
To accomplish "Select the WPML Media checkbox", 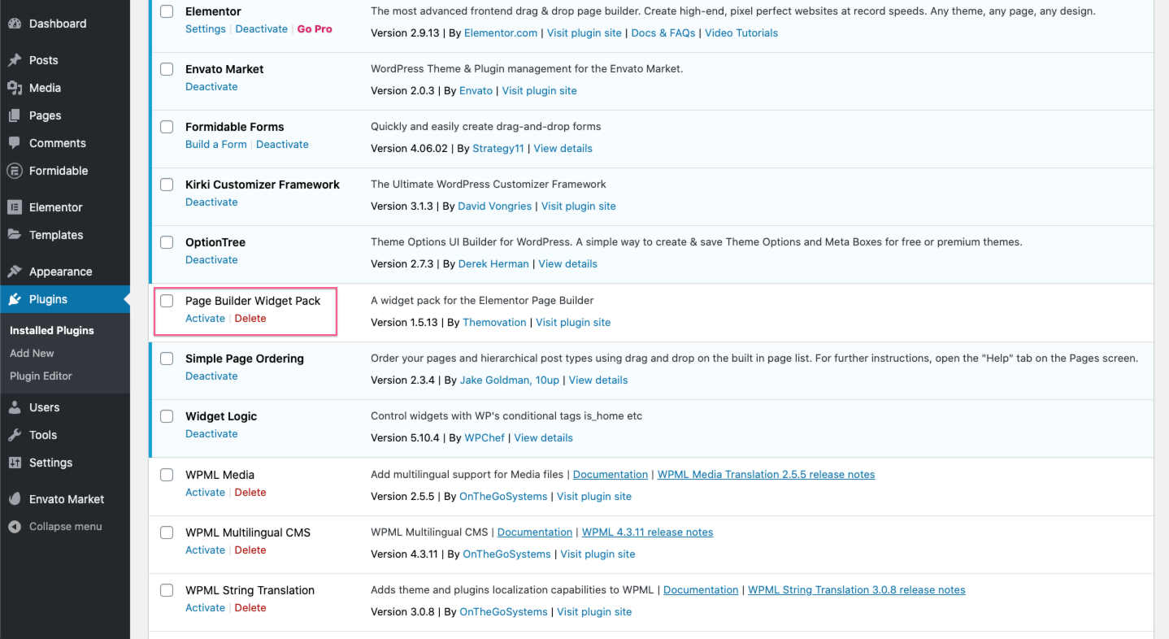I will pyautogui.click(x=167, y=475).
